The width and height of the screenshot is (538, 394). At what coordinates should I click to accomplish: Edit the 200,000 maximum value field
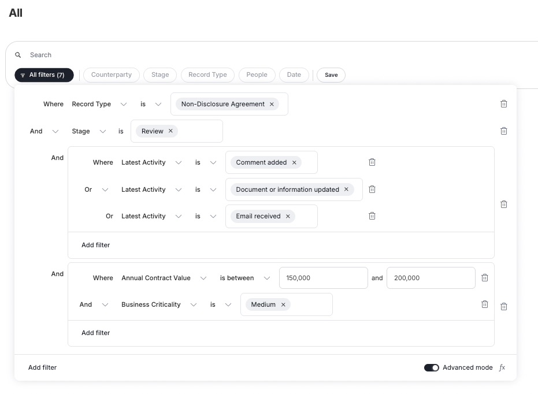coord(431,278)
